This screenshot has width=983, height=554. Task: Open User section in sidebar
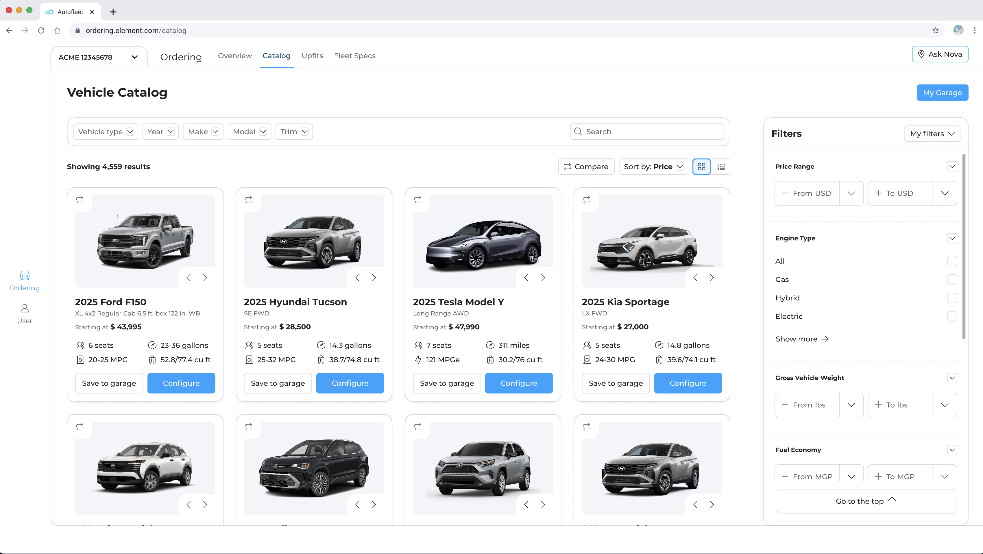pos(24,314)
